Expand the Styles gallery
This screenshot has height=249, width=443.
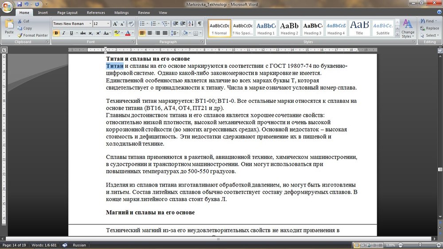pos(397,35)
